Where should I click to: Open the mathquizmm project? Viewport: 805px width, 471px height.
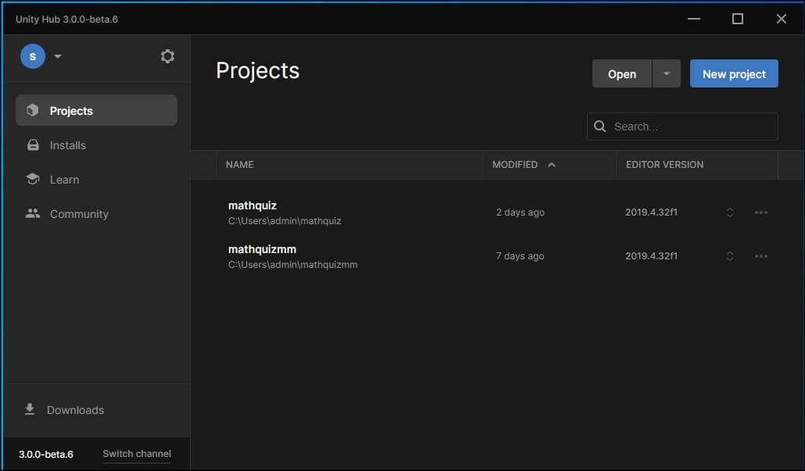coord(263,249)
